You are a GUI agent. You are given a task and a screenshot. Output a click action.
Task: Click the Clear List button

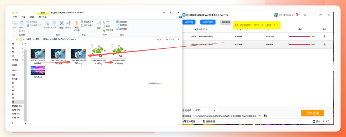tap(226, 22)
